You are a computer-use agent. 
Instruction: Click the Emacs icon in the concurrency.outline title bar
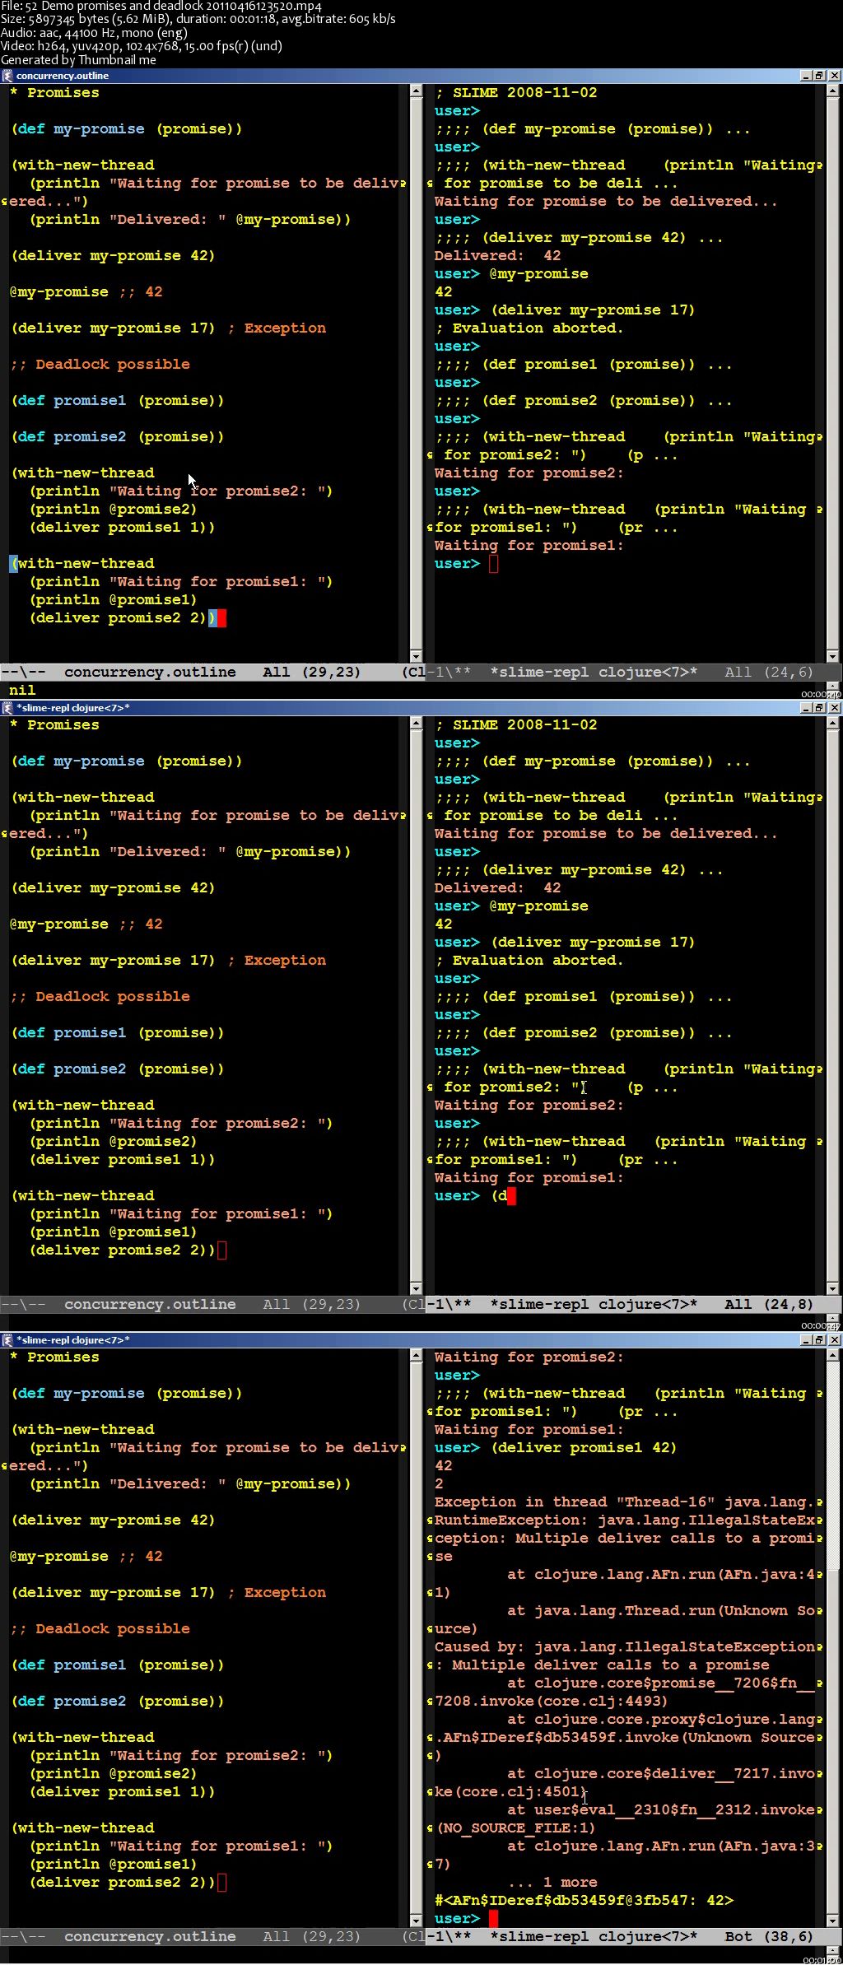(x=7, y=76)
